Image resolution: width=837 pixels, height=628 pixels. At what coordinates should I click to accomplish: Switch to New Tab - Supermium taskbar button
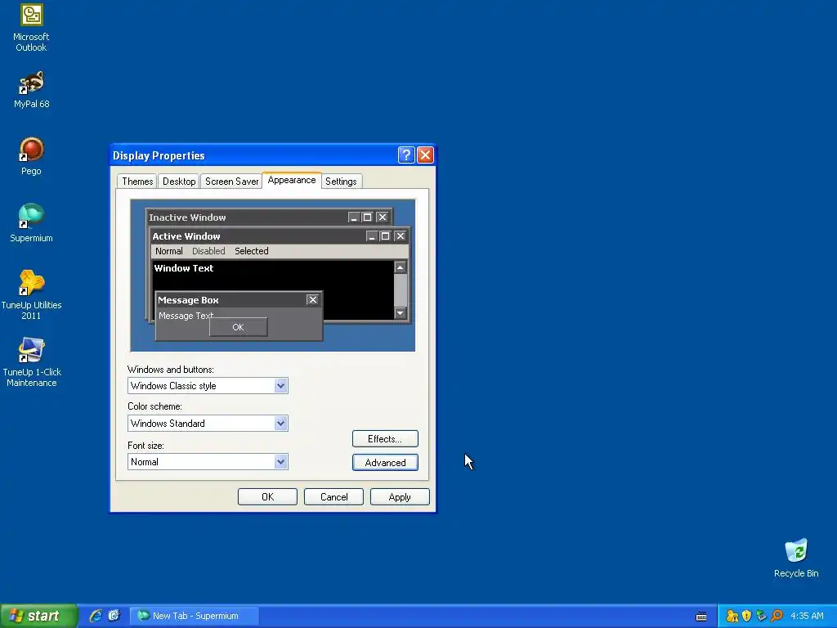tap(195, 616)
